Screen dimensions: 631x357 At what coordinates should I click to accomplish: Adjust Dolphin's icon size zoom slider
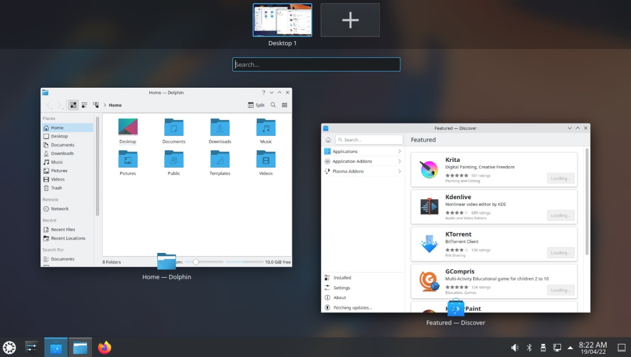coord(196,261)
